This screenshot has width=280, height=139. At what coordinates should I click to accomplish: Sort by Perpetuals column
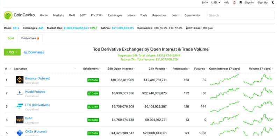pyautogui.click(x=181, y=69)
